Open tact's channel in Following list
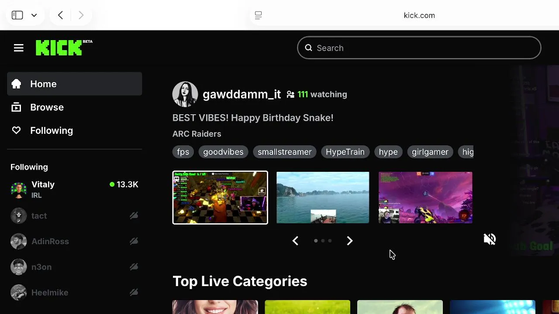The height and width of the screenshot is (314, 559). pos(74,215)
